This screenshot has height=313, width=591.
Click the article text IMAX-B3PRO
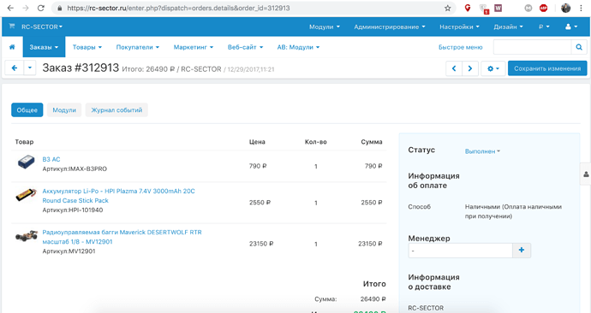87,169
